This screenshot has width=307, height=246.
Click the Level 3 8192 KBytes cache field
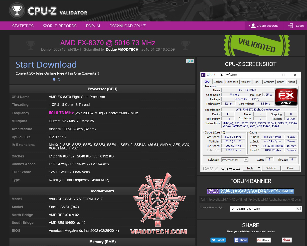pos(273,150)
